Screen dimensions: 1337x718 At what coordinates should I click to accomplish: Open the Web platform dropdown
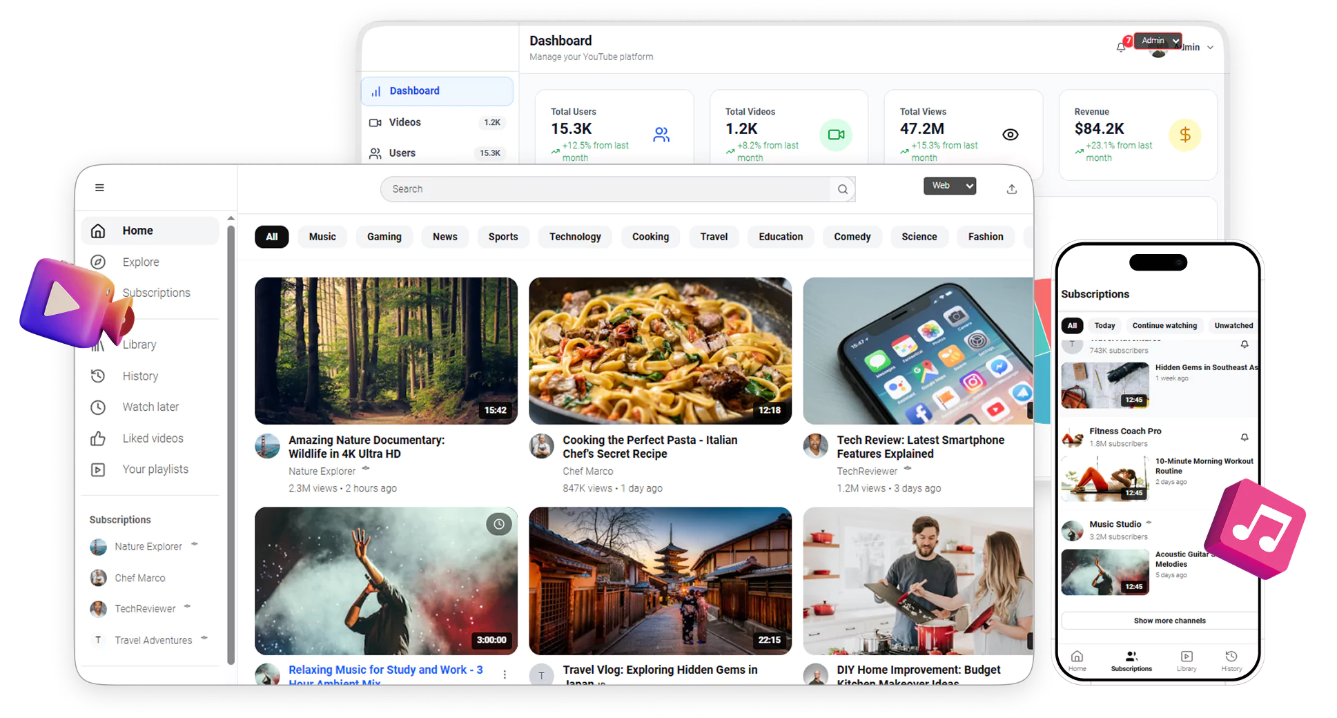click(949, 186)
